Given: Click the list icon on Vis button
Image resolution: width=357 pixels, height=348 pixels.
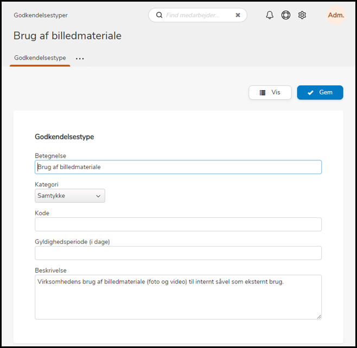Looking at the screenshot, I should click(263, 93).
